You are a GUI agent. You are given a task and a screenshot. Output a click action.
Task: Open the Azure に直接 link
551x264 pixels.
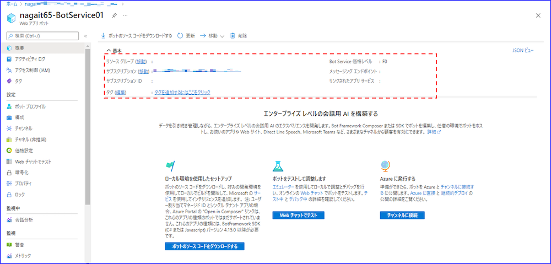coord(423,193)
